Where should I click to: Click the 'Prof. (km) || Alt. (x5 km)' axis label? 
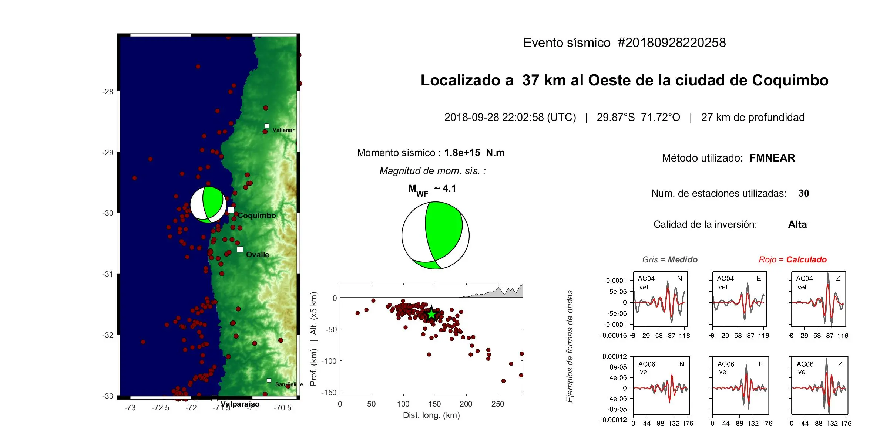(x=313, y=339)
